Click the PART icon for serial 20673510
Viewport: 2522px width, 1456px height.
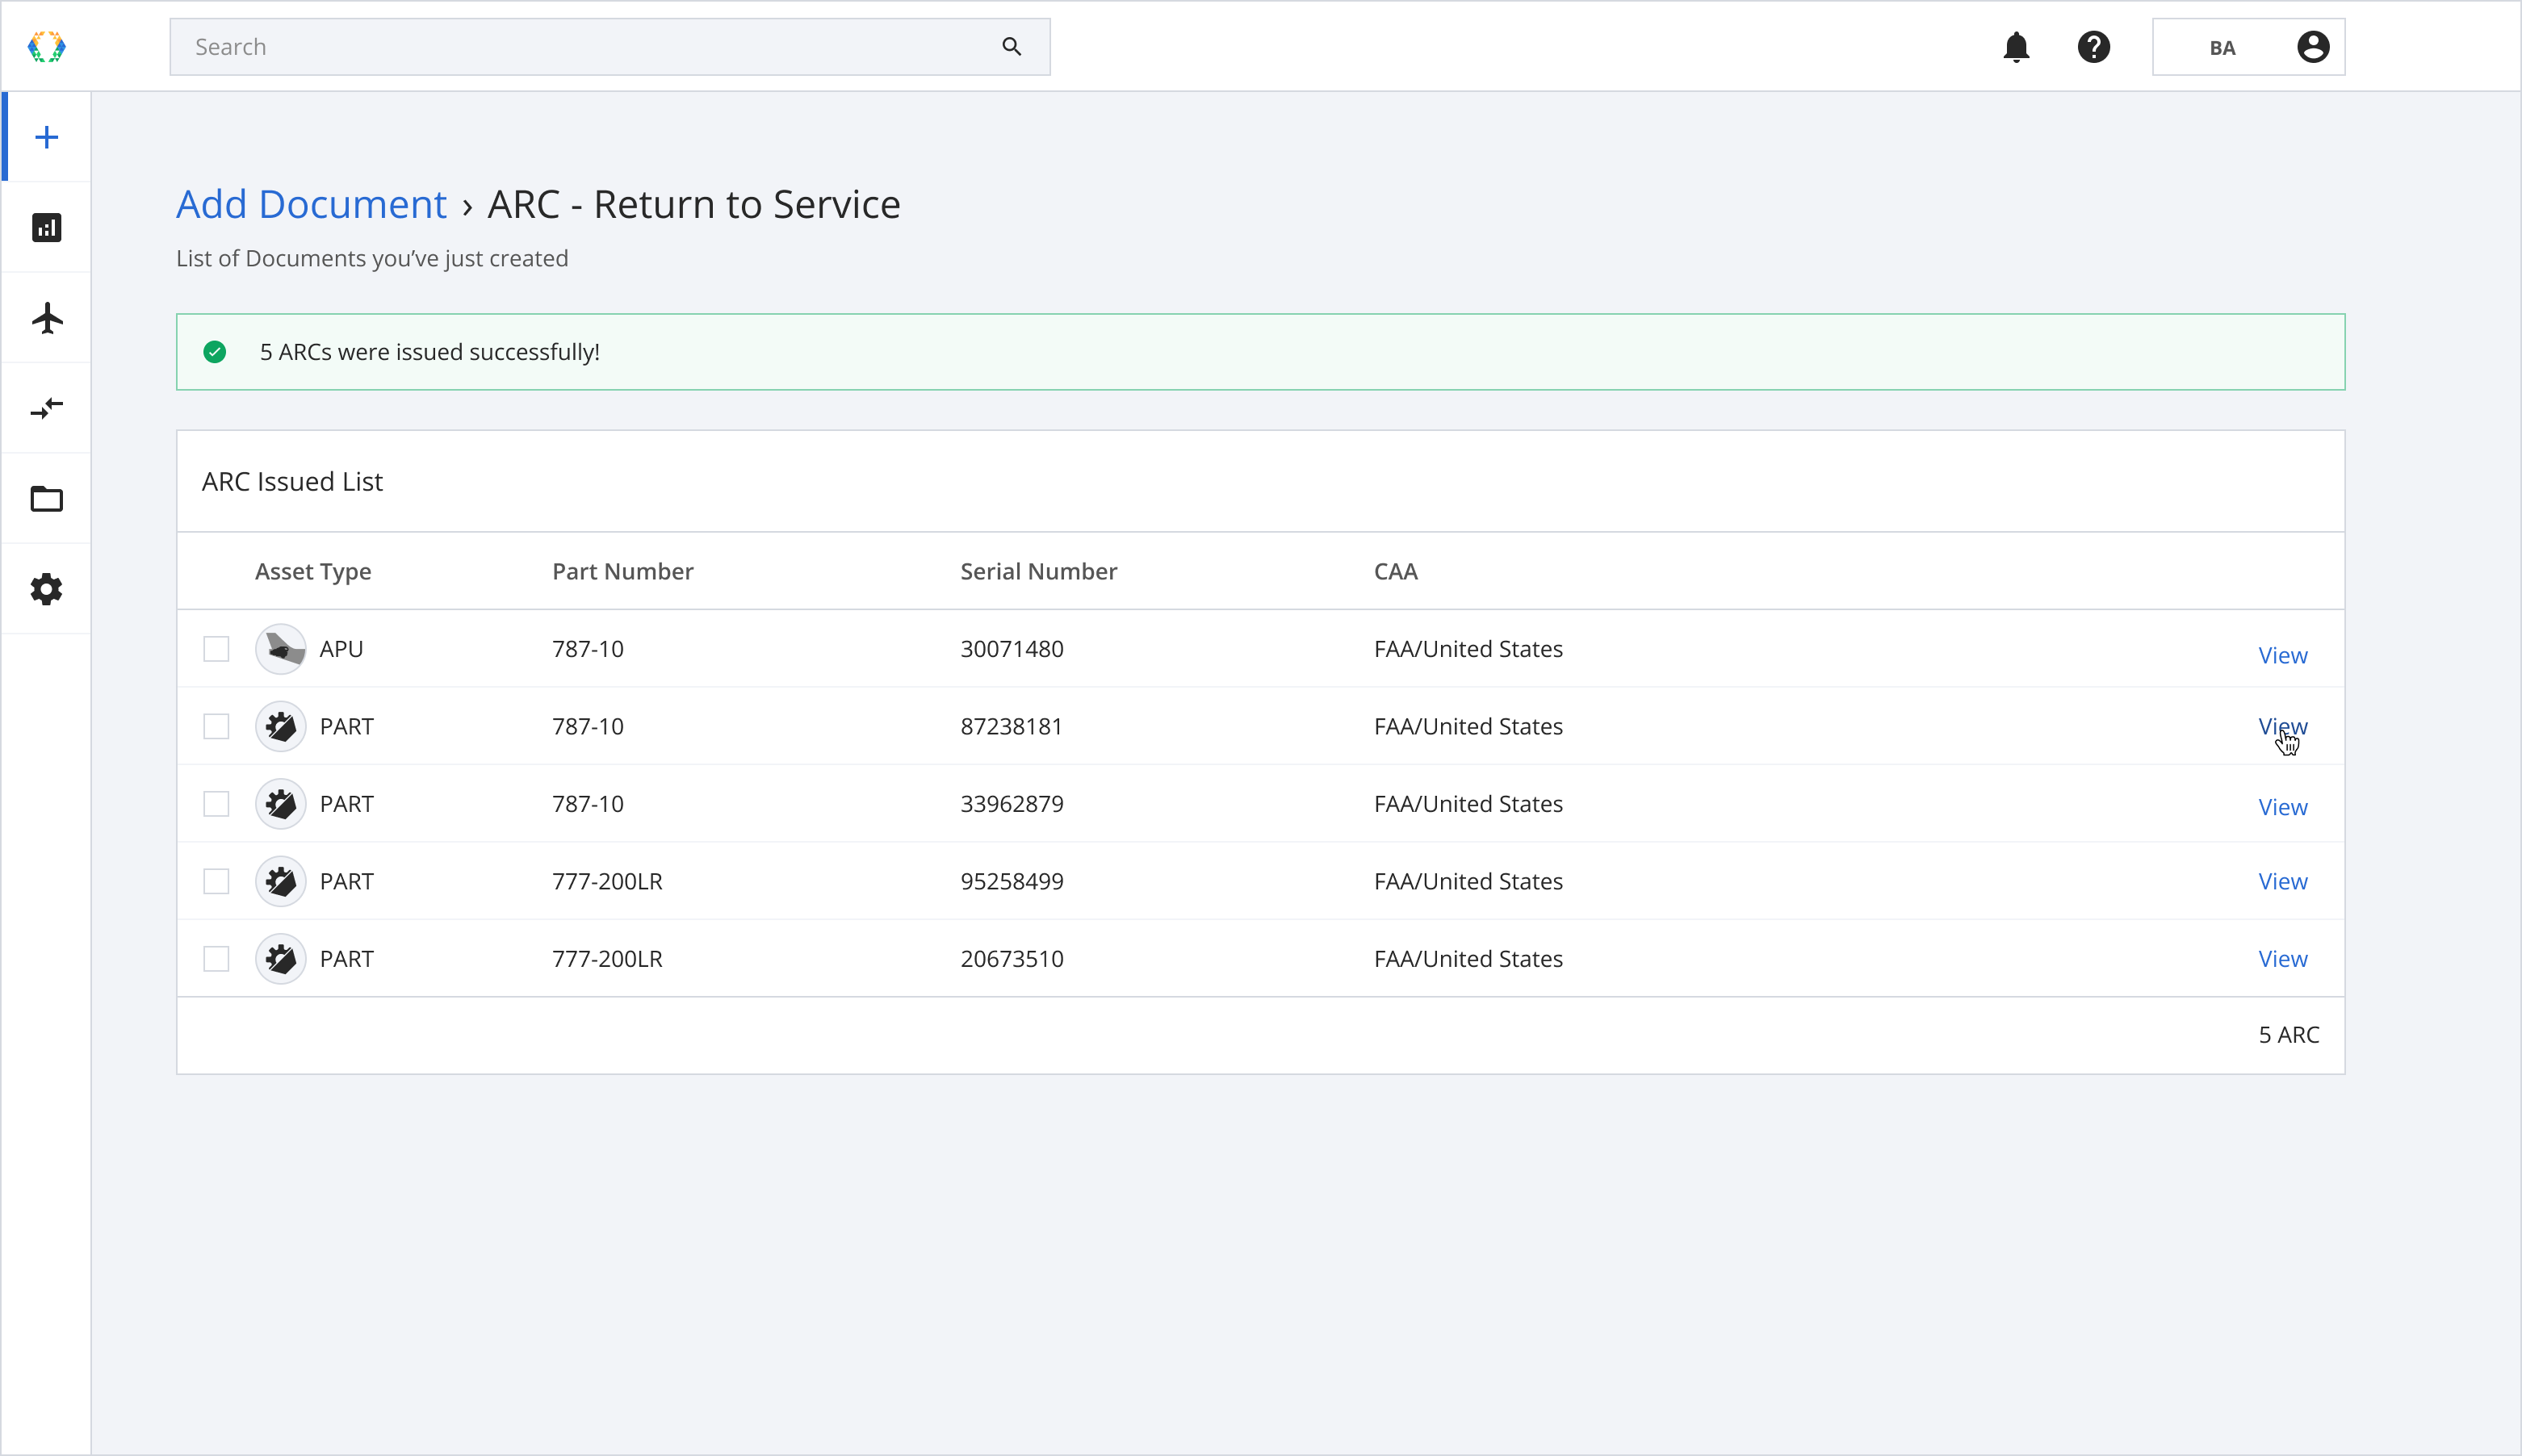coord(281,959)
